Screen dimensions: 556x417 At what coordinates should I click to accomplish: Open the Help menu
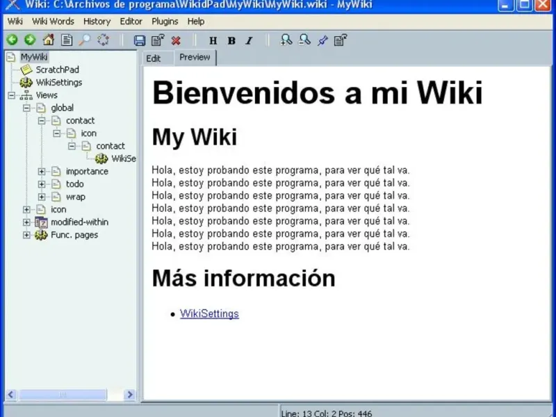point(196,22)
